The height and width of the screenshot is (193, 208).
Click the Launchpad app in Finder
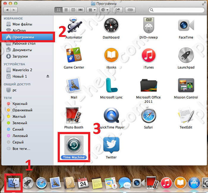(x=186, y=55)
